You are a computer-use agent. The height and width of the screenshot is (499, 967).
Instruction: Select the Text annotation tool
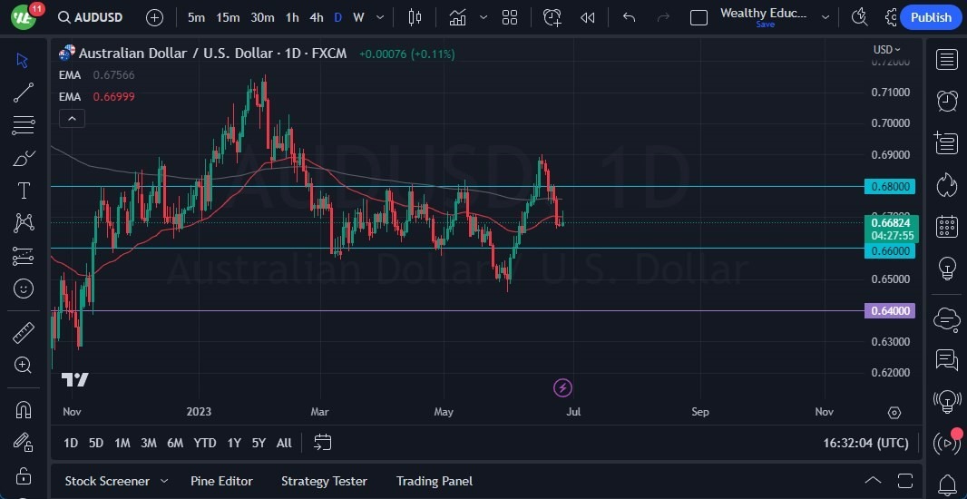click(x=24, y=191)
